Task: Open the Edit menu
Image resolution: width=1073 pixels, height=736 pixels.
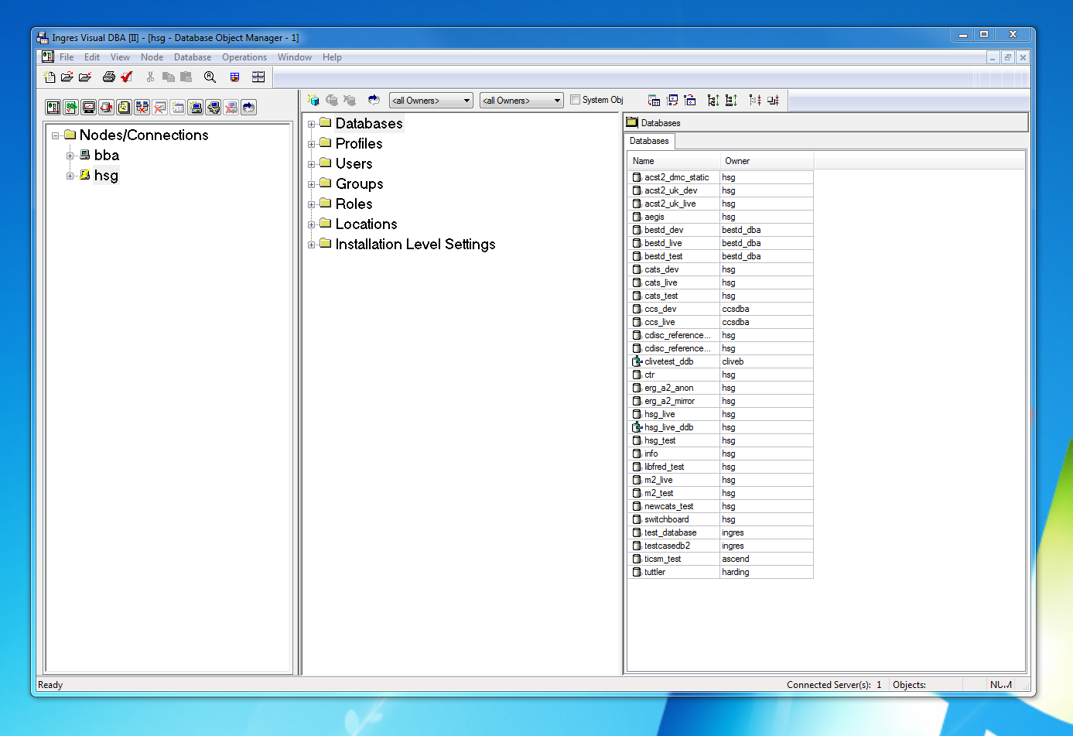Action: point(92,57)
